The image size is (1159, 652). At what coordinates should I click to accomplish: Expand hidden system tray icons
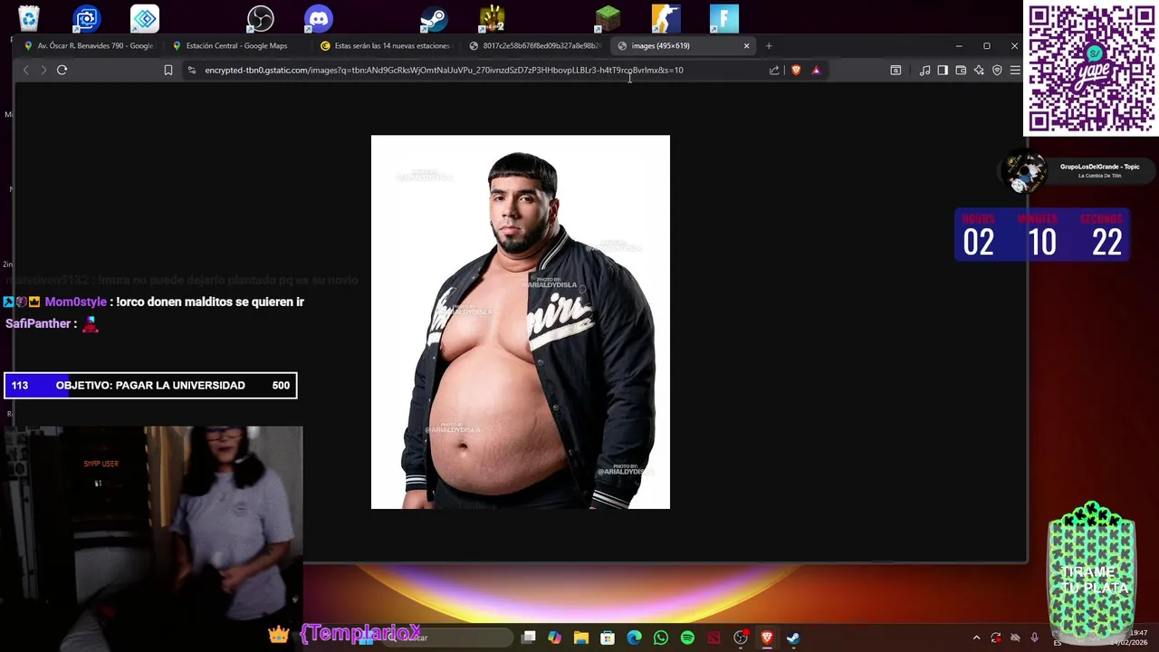click(976, 638)
